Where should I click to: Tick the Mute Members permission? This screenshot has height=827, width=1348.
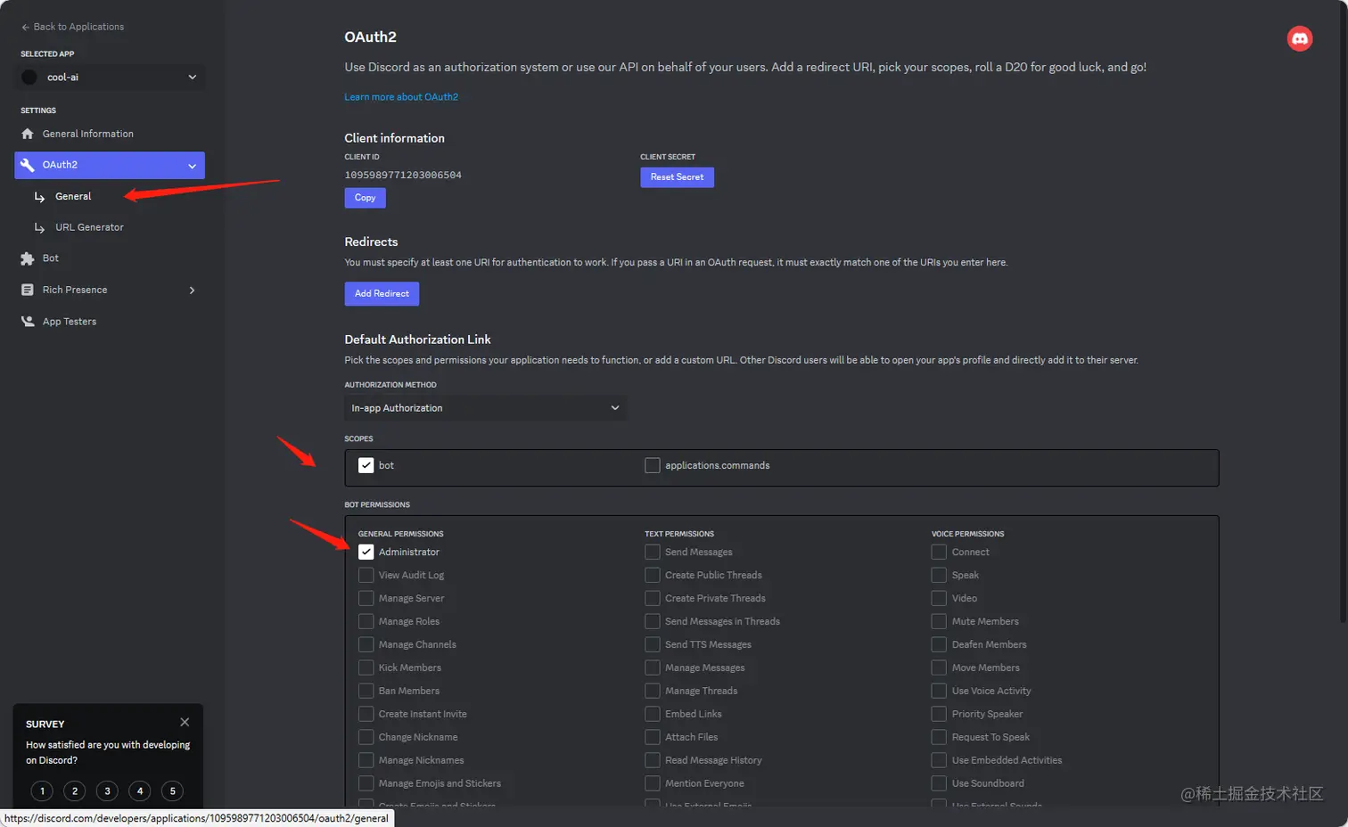coord(939,621)
